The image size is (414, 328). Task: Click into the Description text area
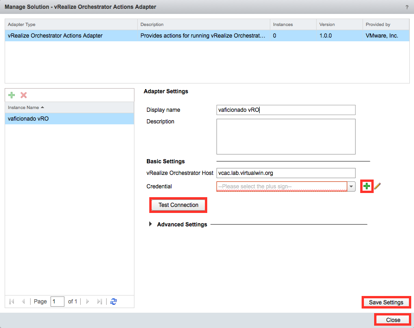(286, 137)
